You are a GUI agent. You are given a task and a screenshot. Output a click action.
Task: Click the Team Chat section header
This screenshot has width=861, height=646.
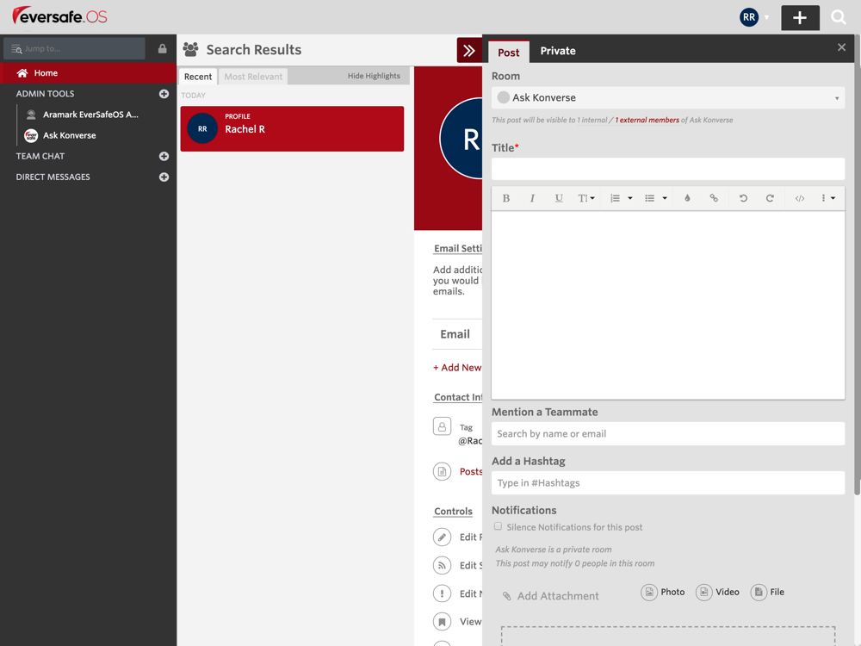click(x=40, y=157)
